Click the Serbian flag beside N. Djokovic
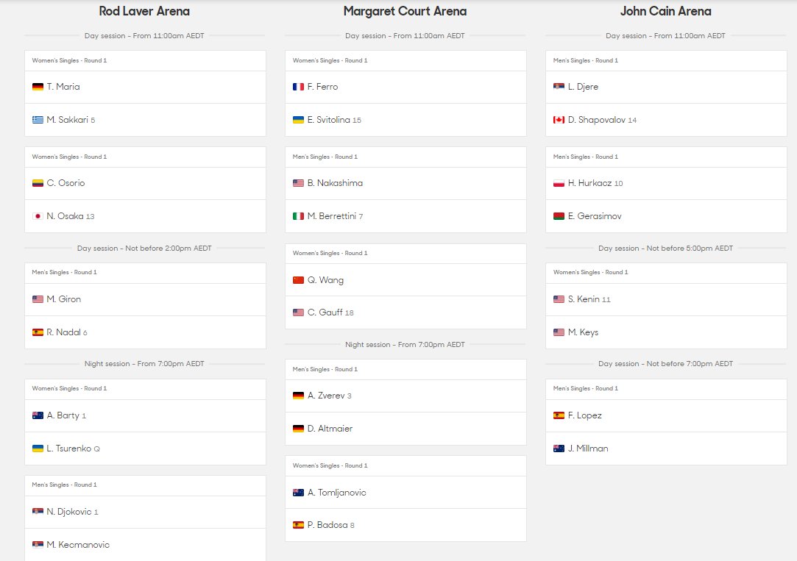 coord(38,512)
